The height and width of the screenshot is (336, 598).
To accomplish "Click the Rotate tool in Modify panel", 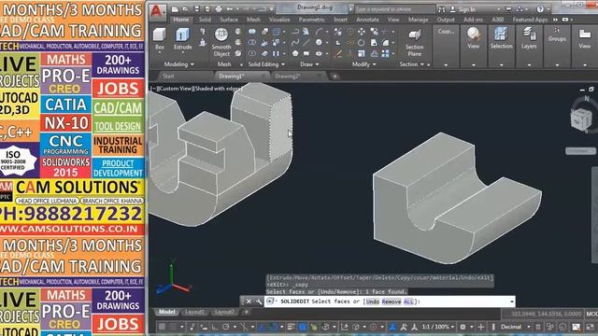I will pos(362,43).
